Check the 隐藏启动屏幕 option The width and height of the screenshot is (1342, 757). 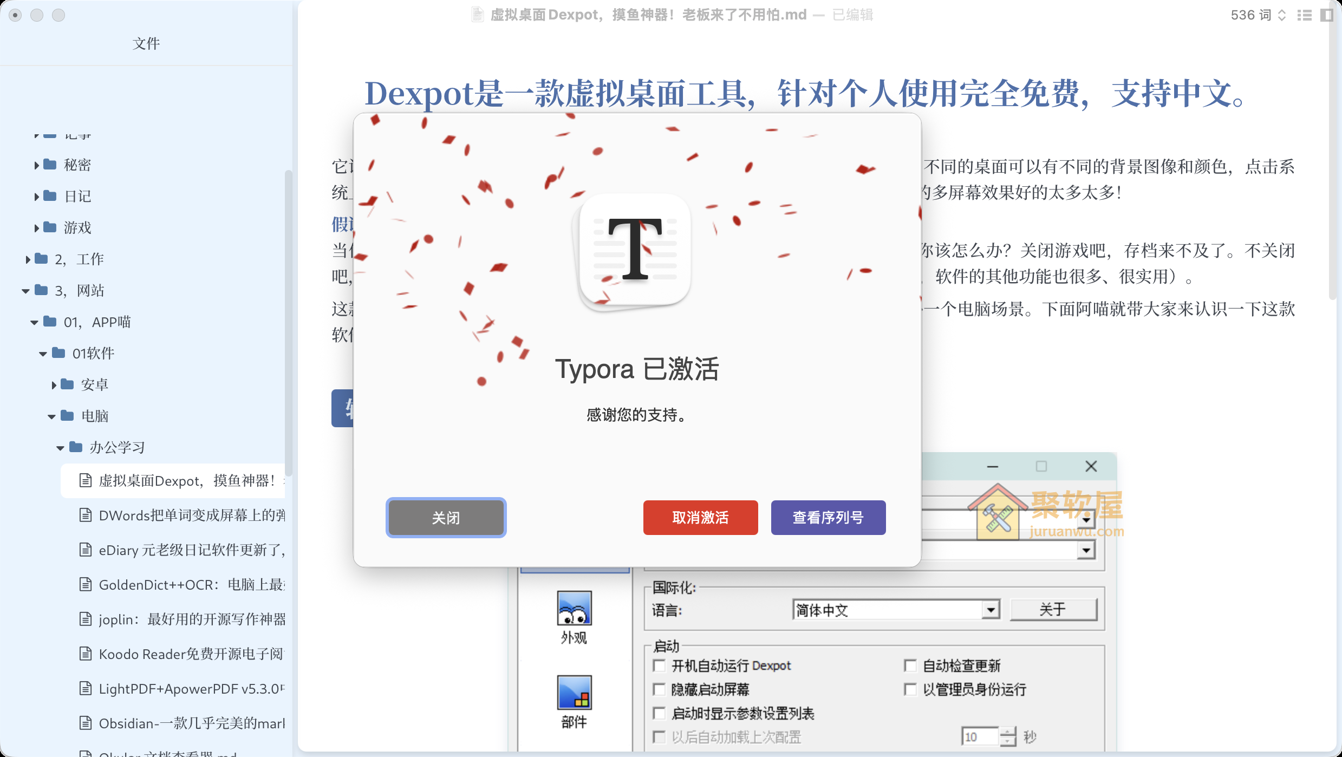click(659, 689)
